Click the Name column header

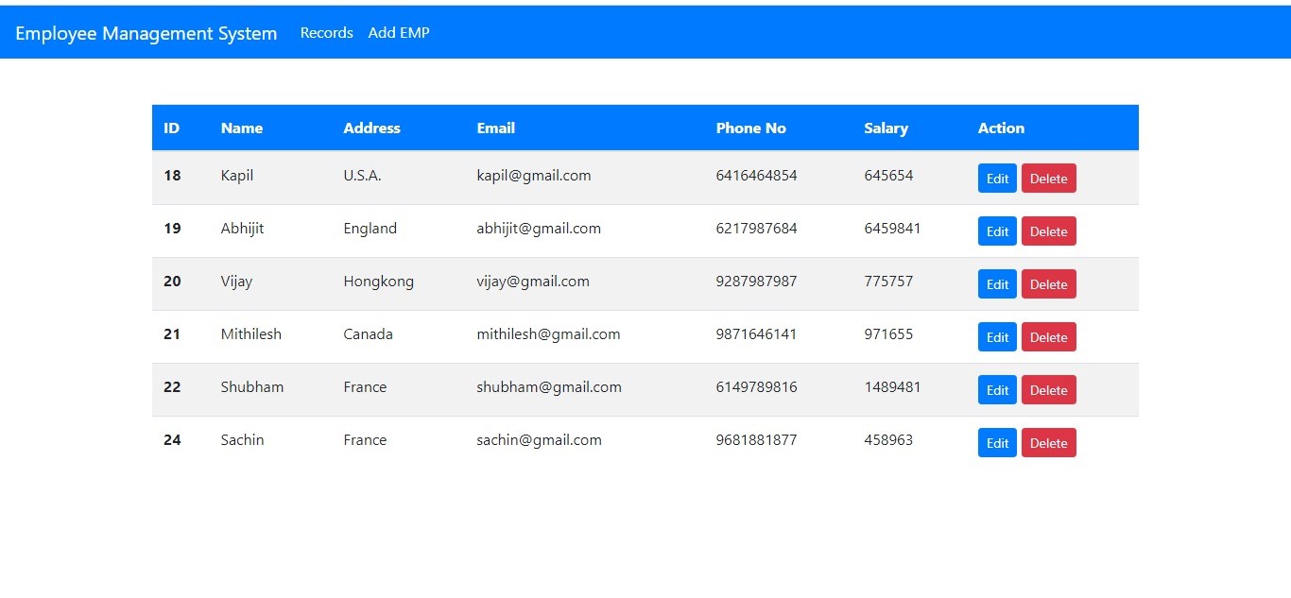pos(242,128)
